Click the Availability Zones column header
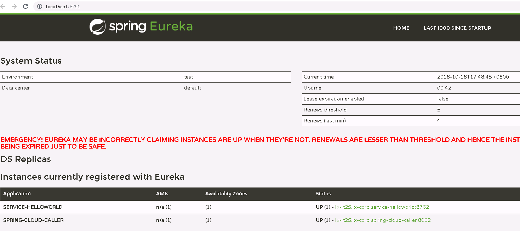Image resolution: width=520 pixels, height=231 pixels. point(226,194)
